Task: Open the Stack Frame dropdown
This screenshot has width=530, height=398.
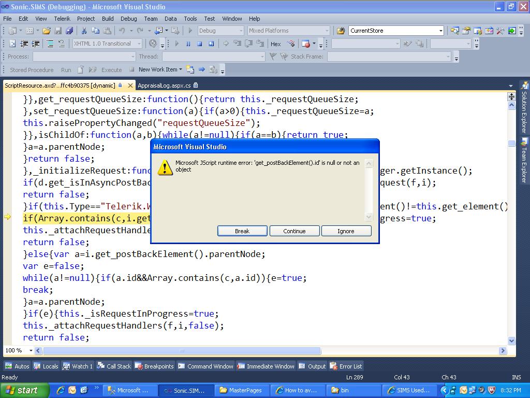Action: pyautogui.click(x=389, y=56)
